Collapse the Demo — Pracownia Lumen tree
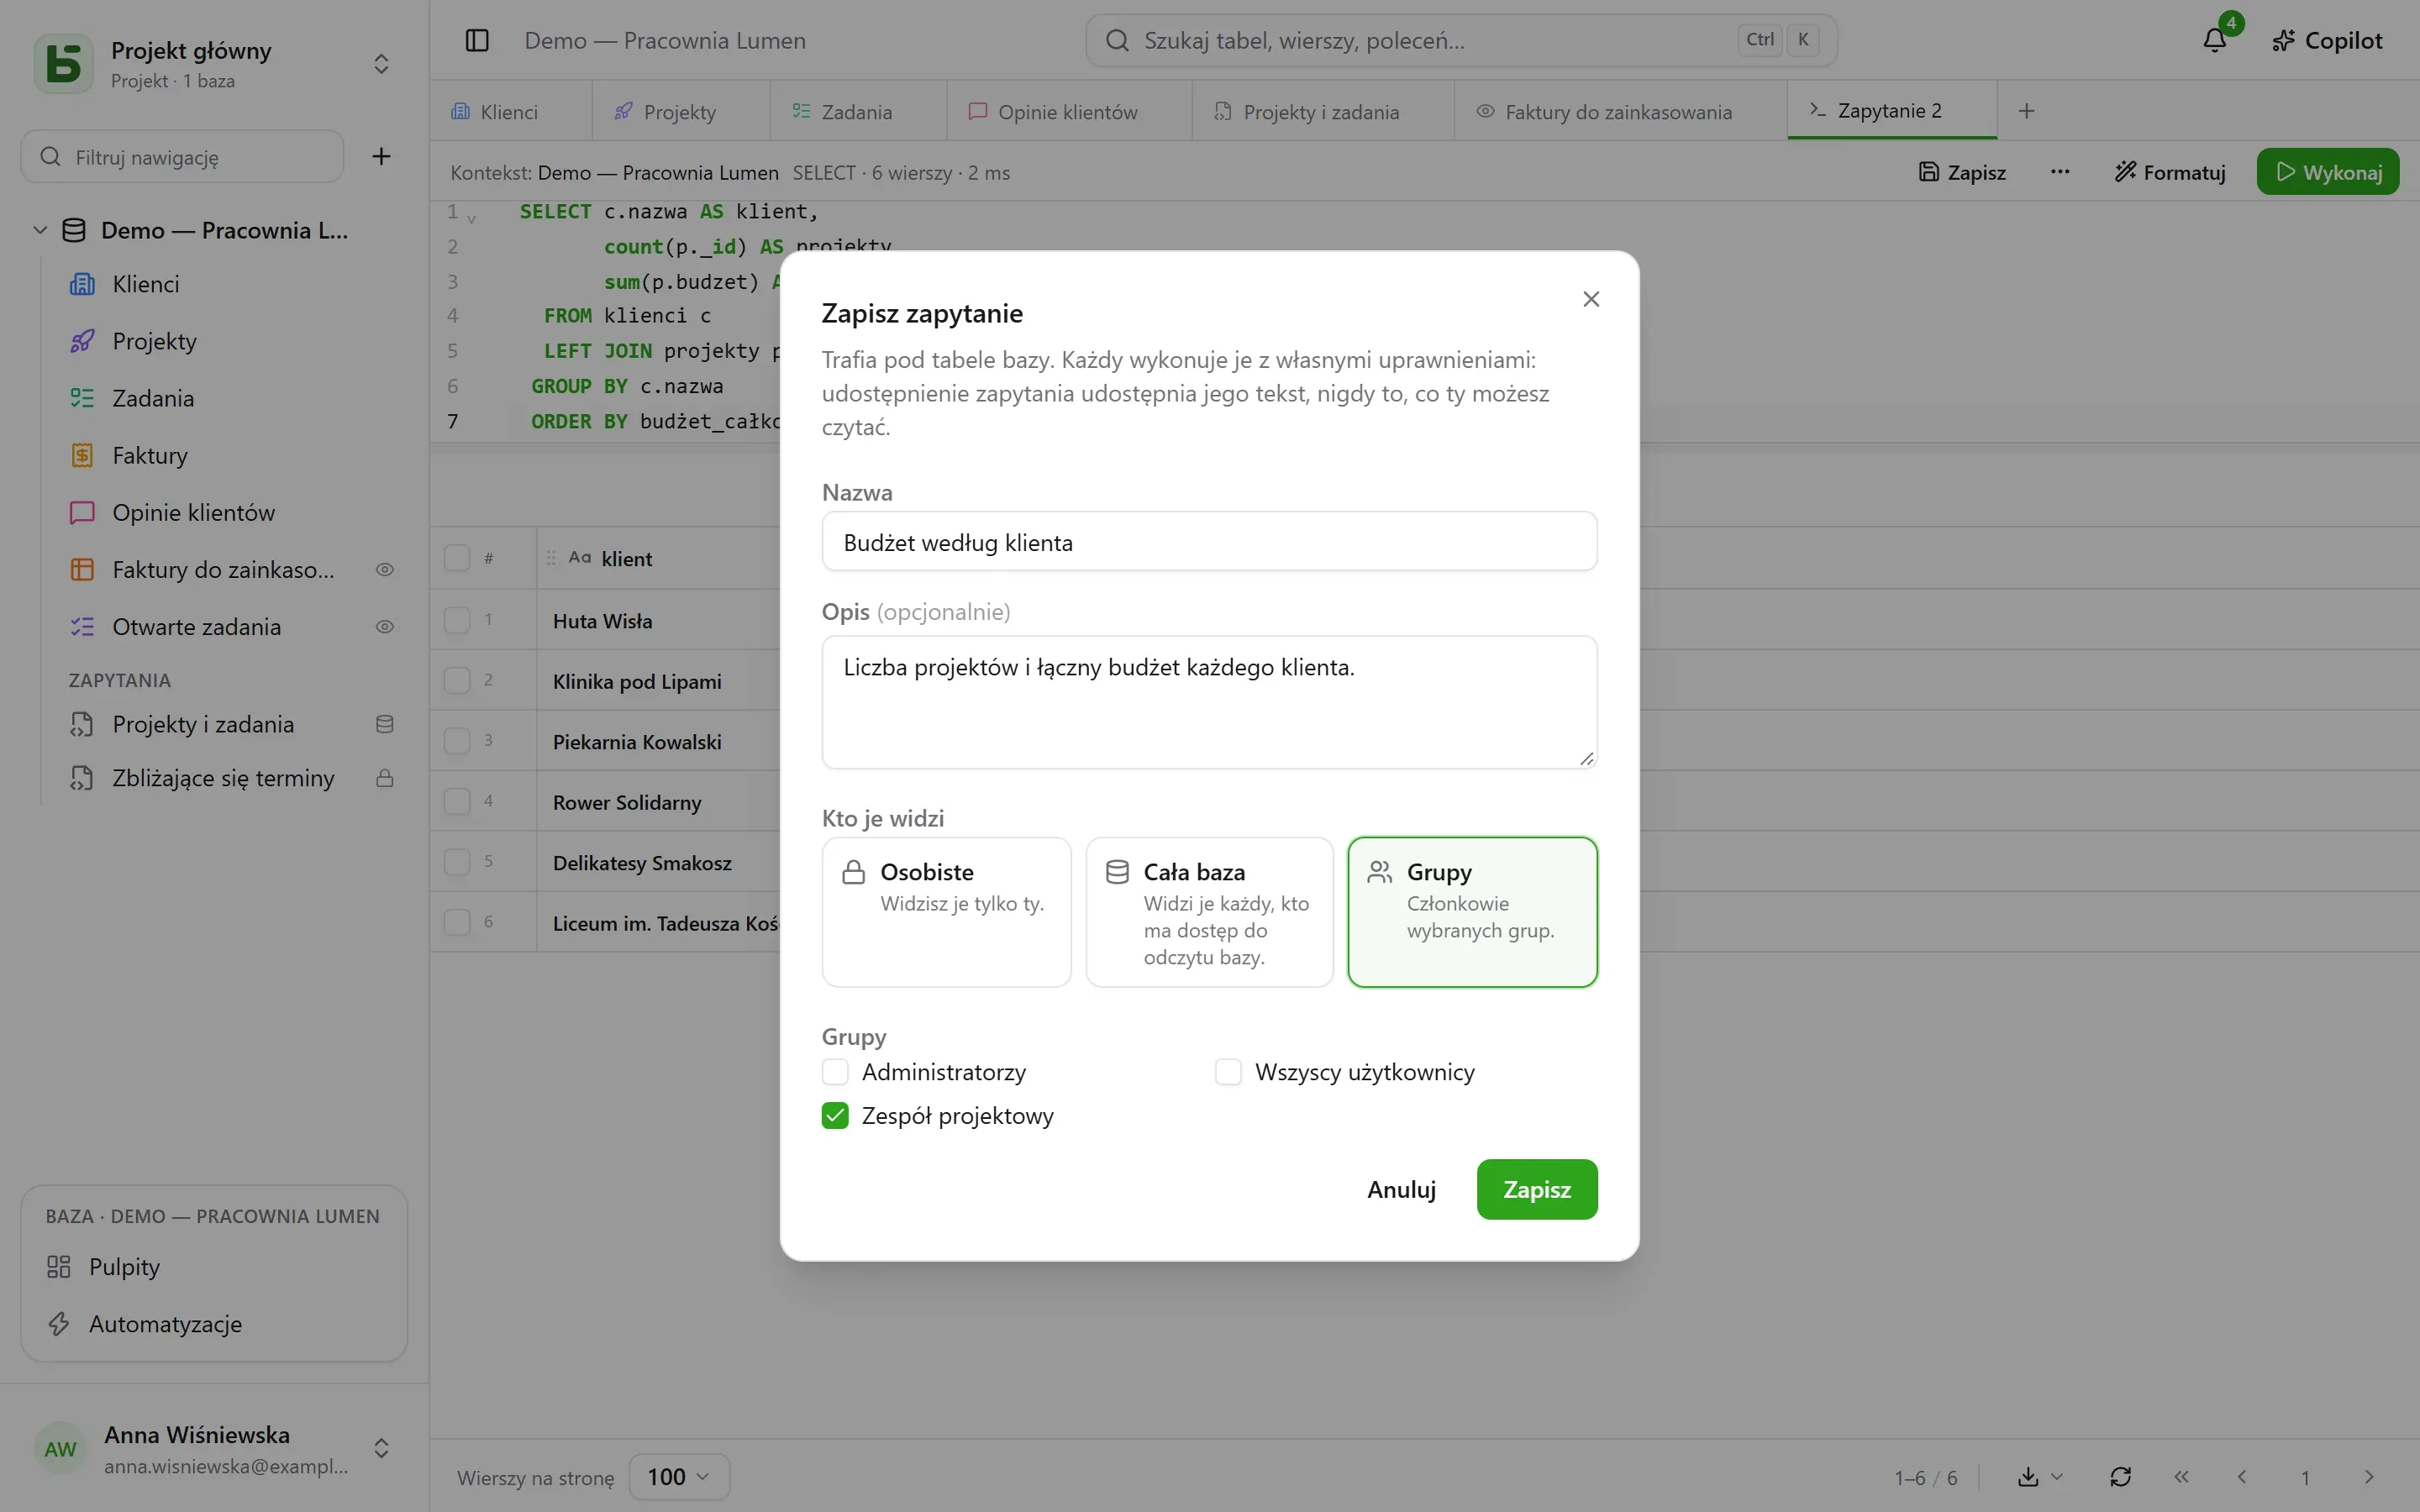This screenshot has width=2420, height=1512. pos(40,230)
